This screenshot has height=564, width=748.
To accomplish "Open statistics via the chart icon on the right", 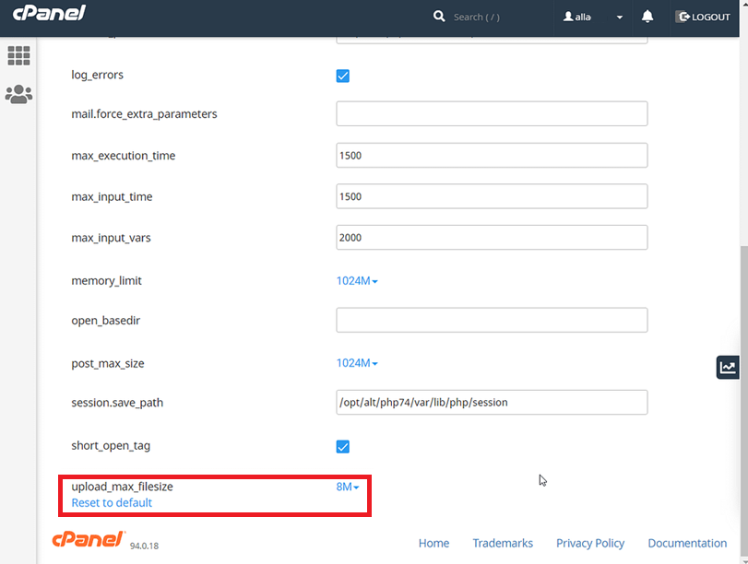I will click(x=727, y=366).
